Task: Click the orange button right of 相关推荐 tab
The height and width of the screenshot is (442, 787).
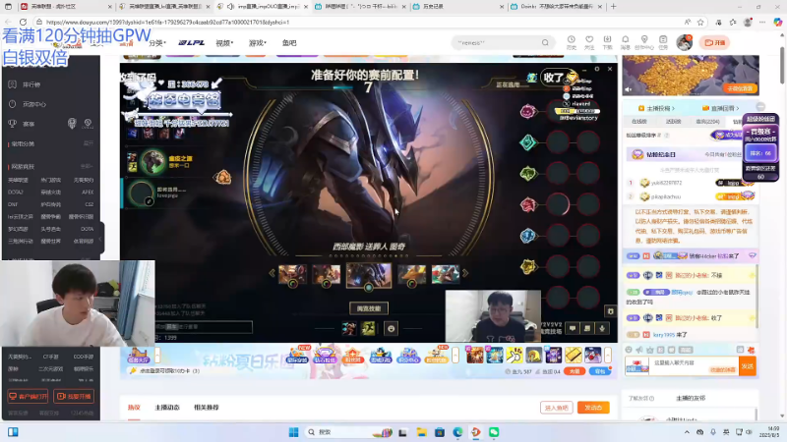Action: [593, 408]
